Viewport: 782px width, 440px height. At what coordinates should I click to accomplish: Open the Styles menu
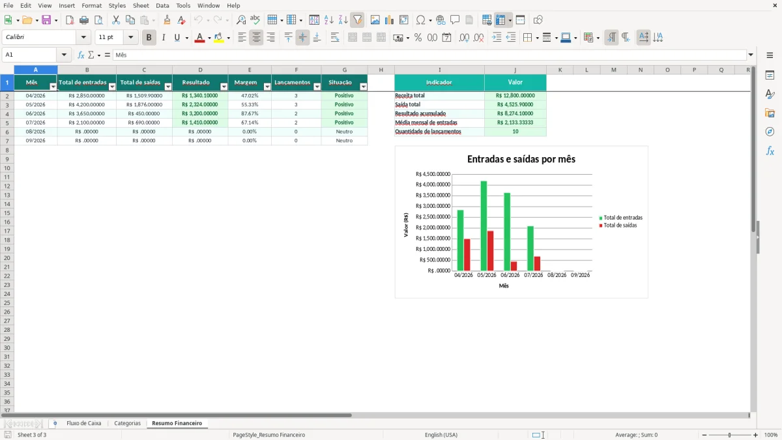[117, 5]
